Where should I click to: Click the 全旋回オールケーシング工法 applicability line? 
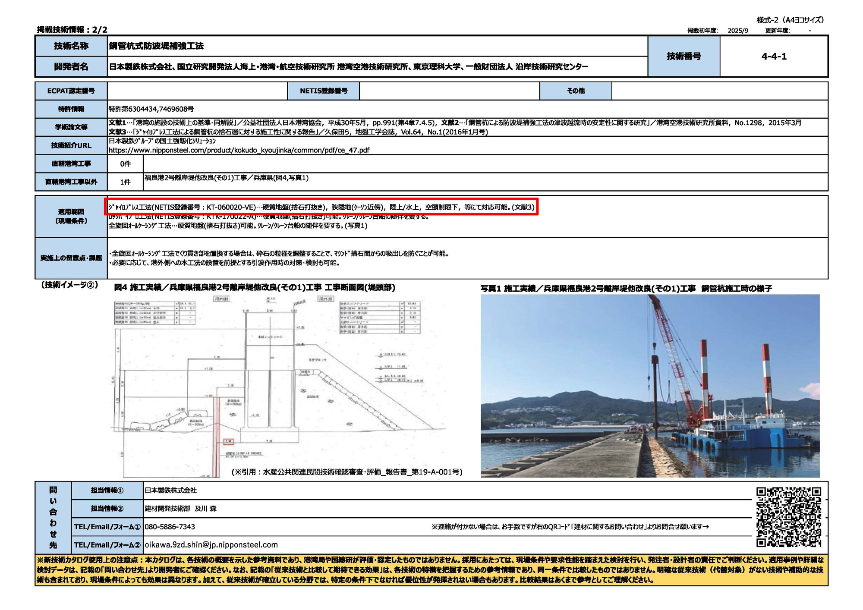(237, 226)
